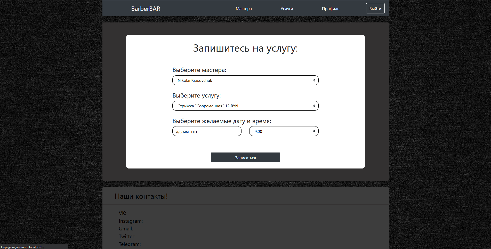Click the VK contact label

tap(122, 213)
